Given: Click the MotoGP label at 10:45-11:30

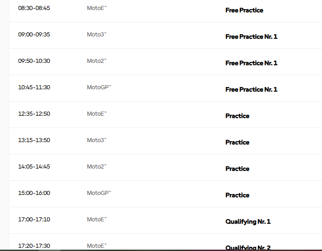Looking at the screenshot, I should pos(99,87).
